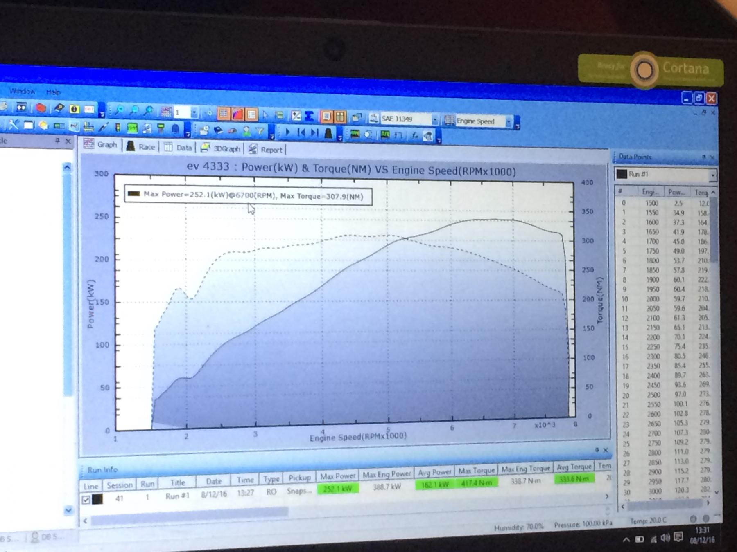
Task: Click the zoom in magnifier icon
Action: pos(119,110)
